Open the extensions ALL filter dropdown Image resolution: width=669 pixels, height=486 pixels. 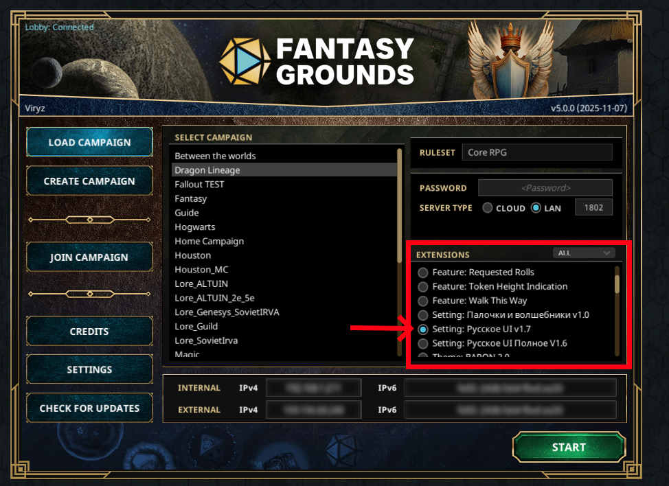click(x=584, y=253)
